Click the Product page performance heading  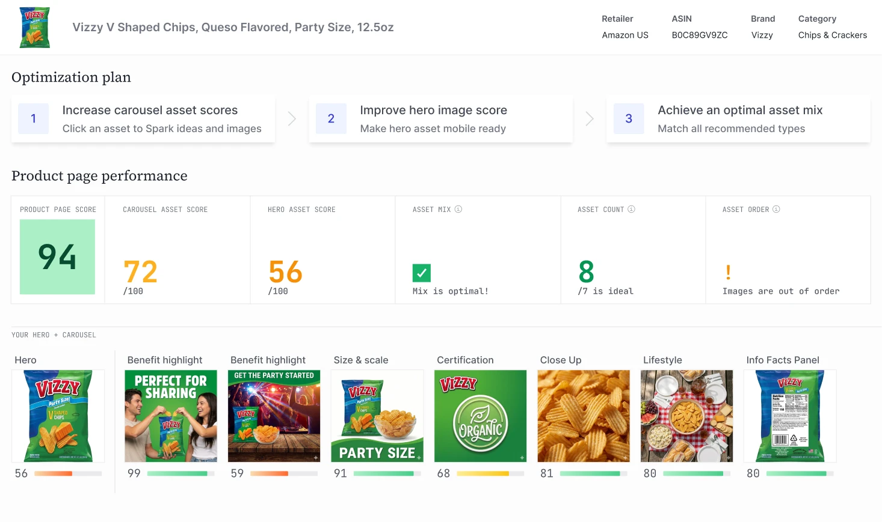click(x=99, y=176)
